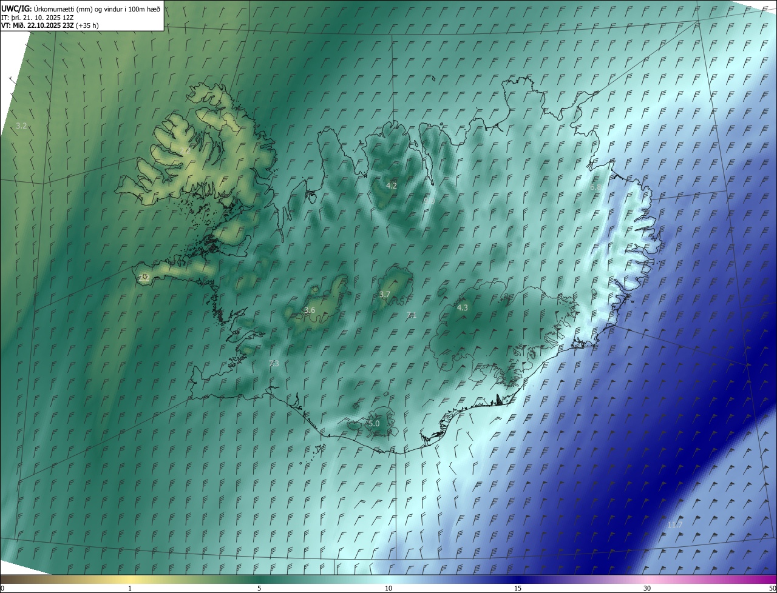The image size is (777, 593).
Task: Click the 5 tick on the color scale
Action: tap(259, 588)
